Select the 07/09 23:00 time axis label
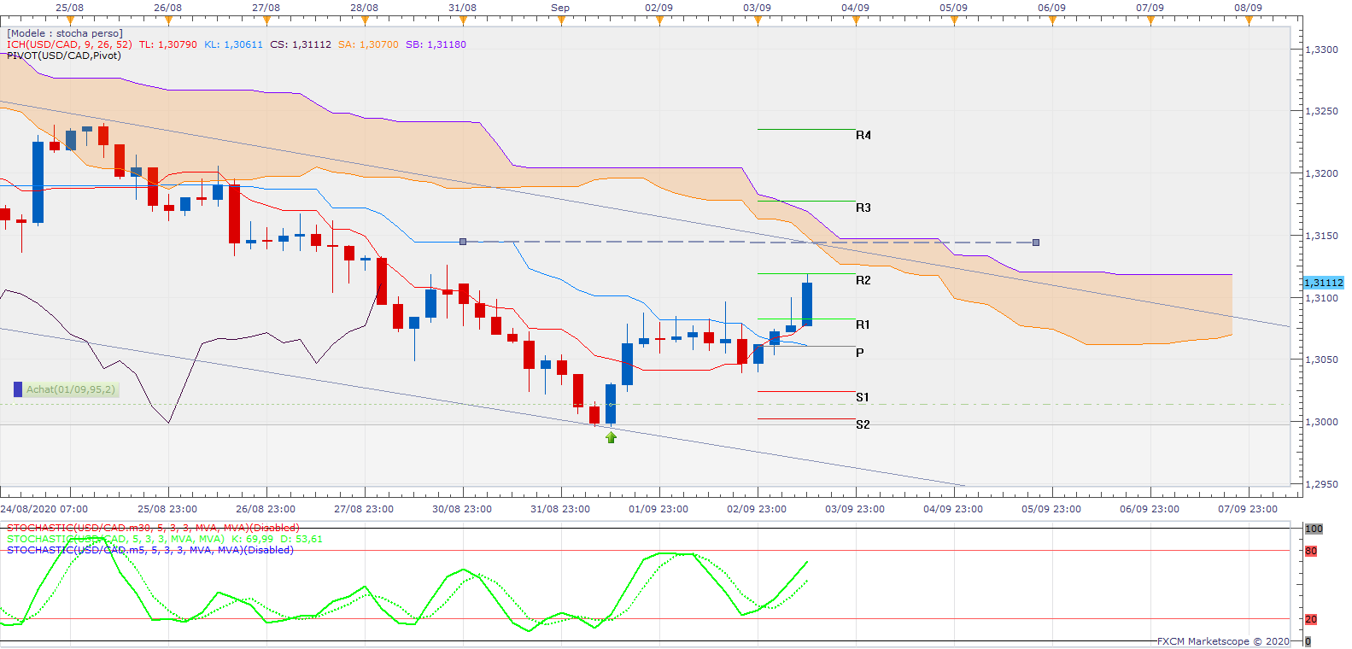1352x649 pixels. point(1248,509)
